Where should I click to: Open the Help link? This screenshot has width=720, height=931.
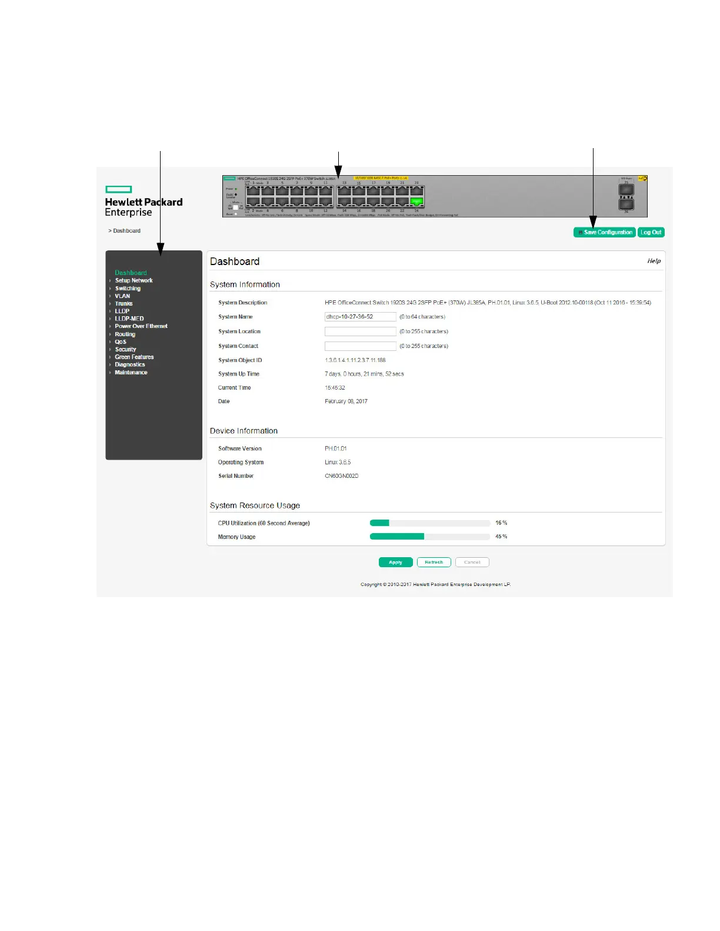[x=654, y=261]
